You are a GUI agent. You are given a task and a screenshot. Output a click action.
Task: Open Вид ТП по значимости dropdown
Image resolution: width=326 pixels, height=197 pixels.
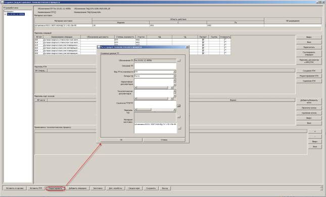(x=175, y=72)
